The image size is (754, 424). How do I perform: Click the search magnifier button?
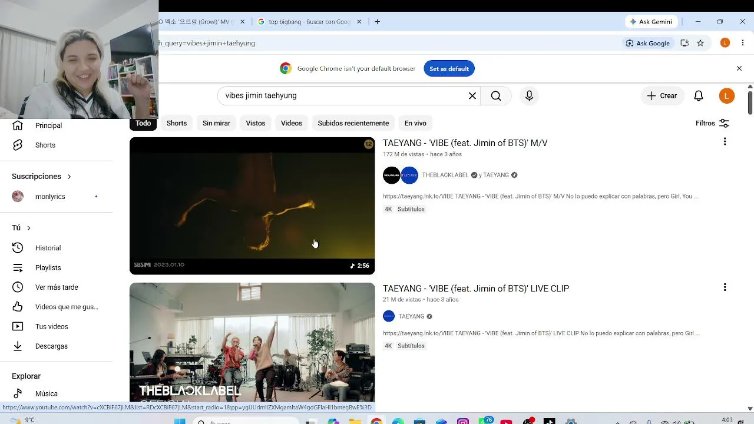click(496, 96)
